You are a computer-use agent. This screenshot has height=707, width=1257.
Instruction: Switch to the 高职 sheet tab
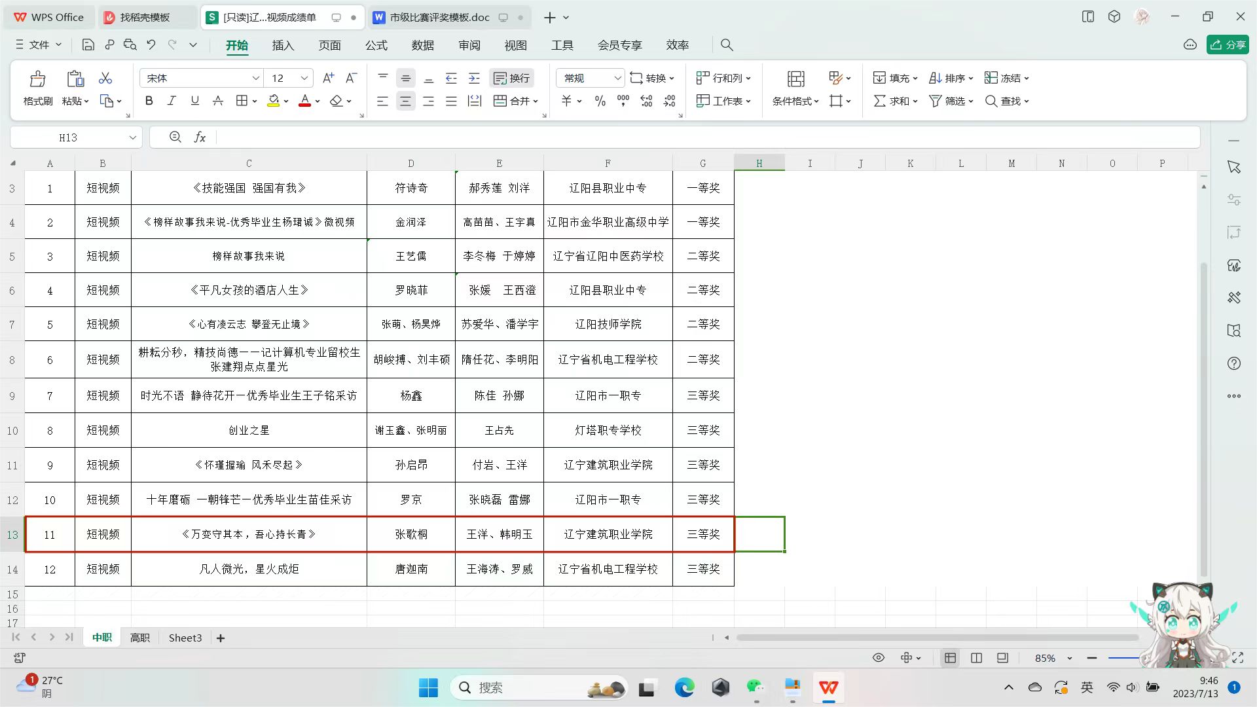coord(140,638)
